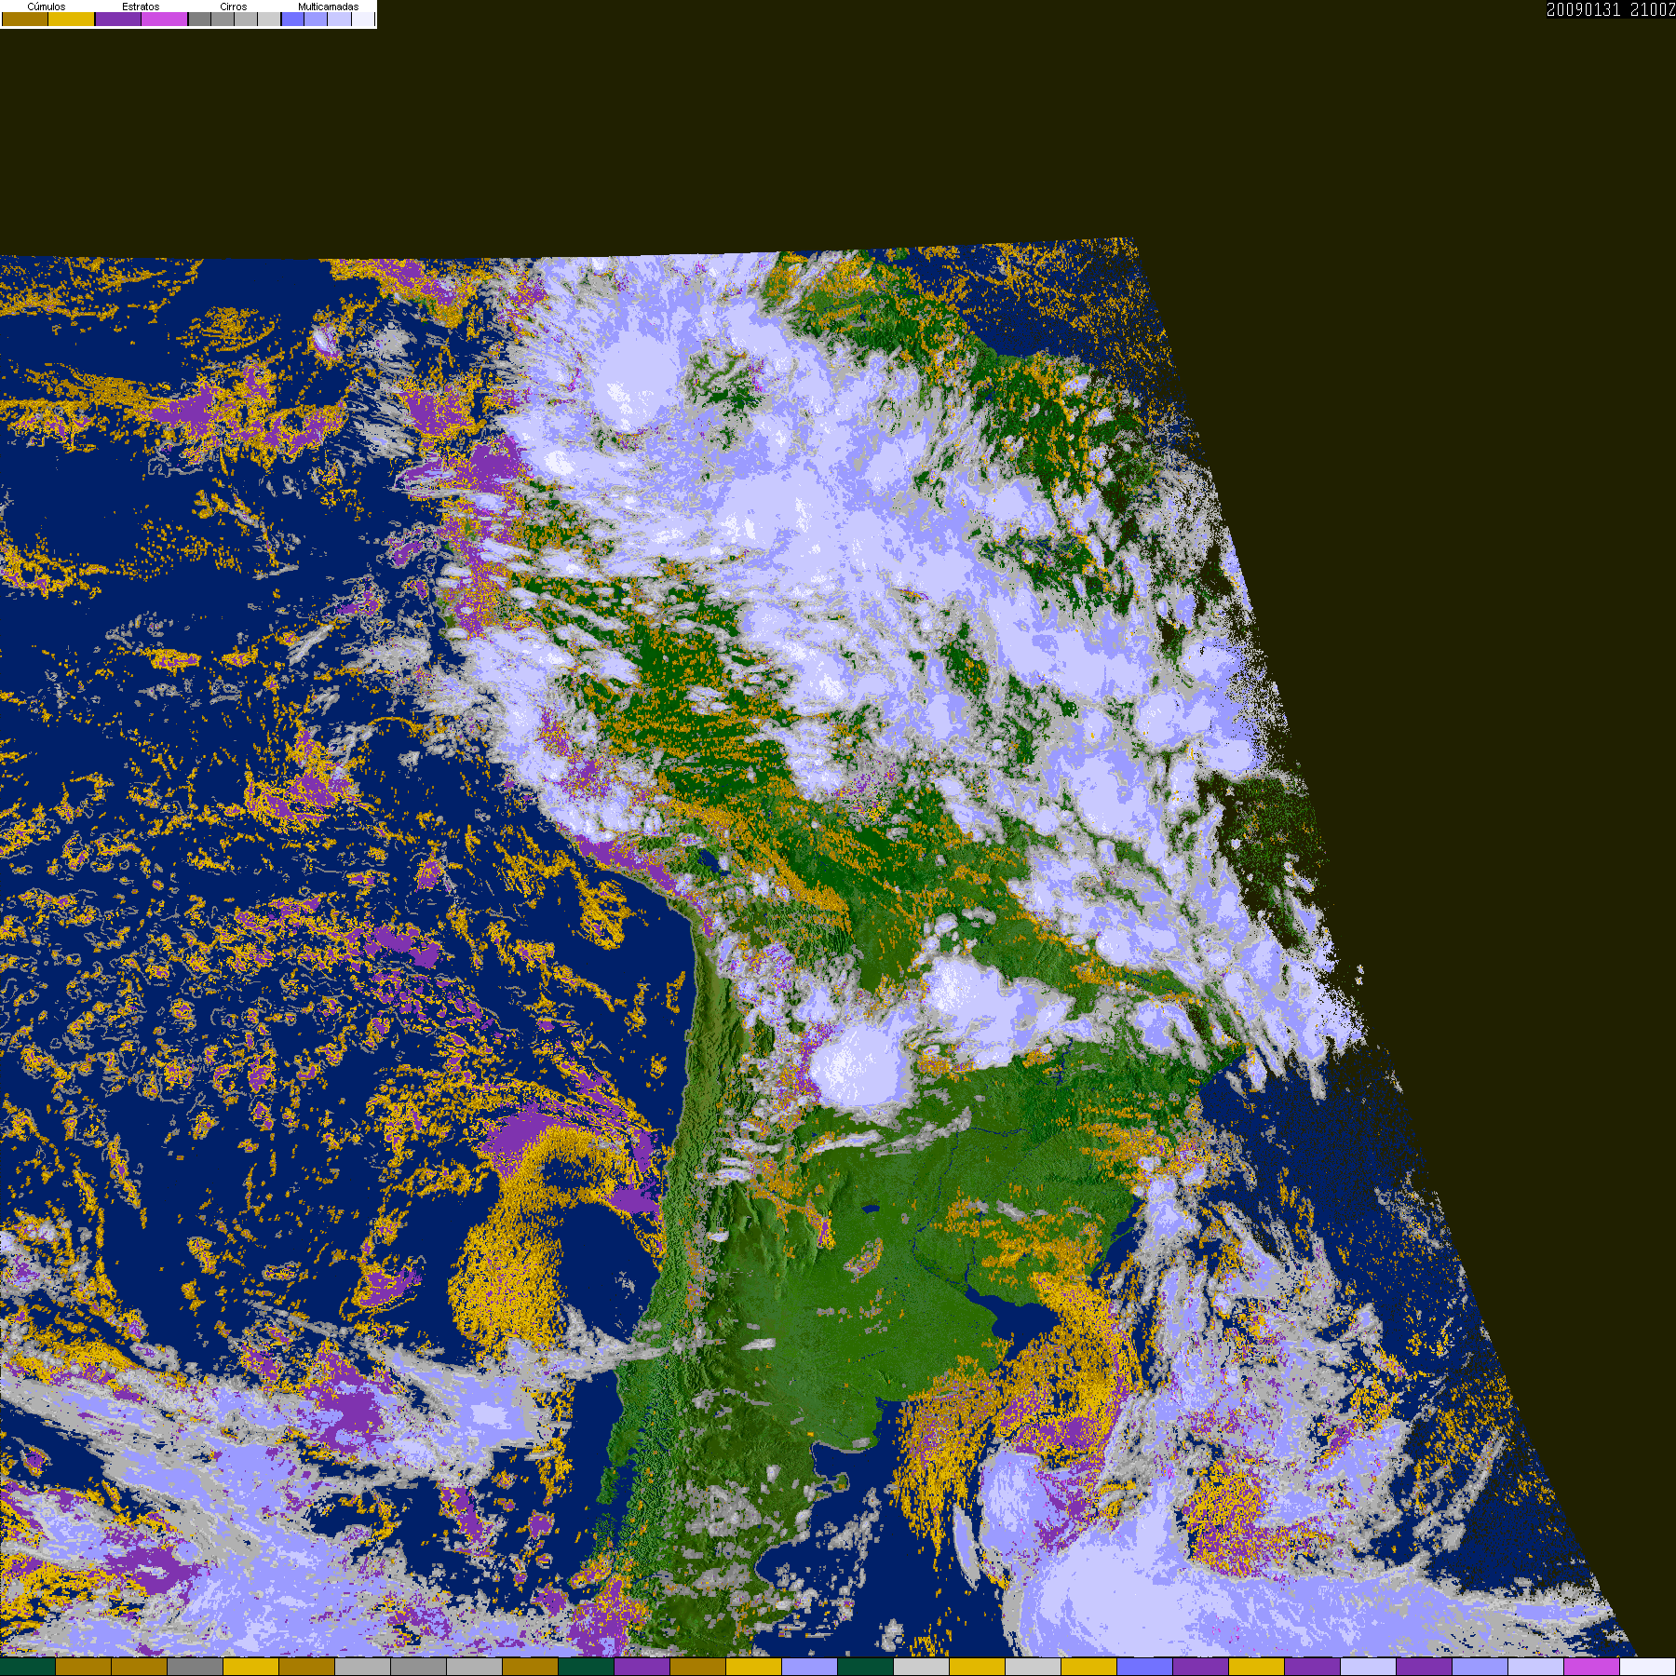Click the 20090131 2100Z timestamp
This screenshot has width=1676, height=1676.
pos(1610,9)
